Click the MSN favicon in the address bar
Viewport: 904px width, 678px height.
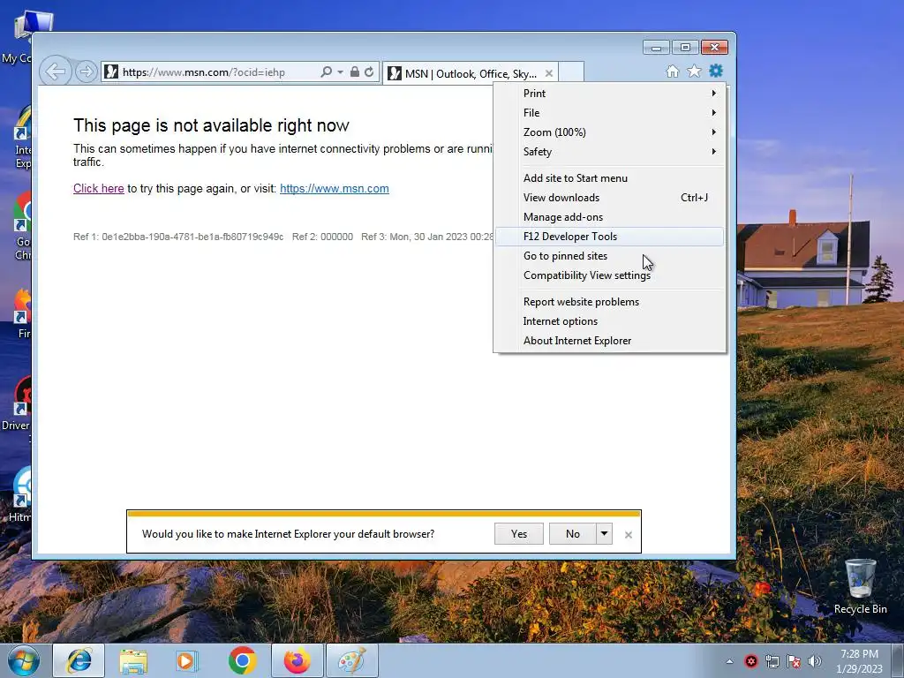point(111,72)
